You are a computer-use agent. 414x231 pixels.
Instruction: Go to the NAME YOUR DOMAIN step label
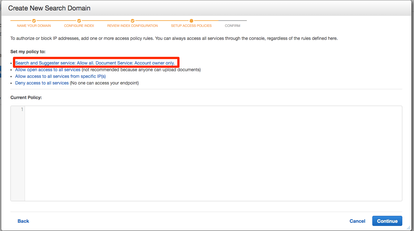coord(34,26)
